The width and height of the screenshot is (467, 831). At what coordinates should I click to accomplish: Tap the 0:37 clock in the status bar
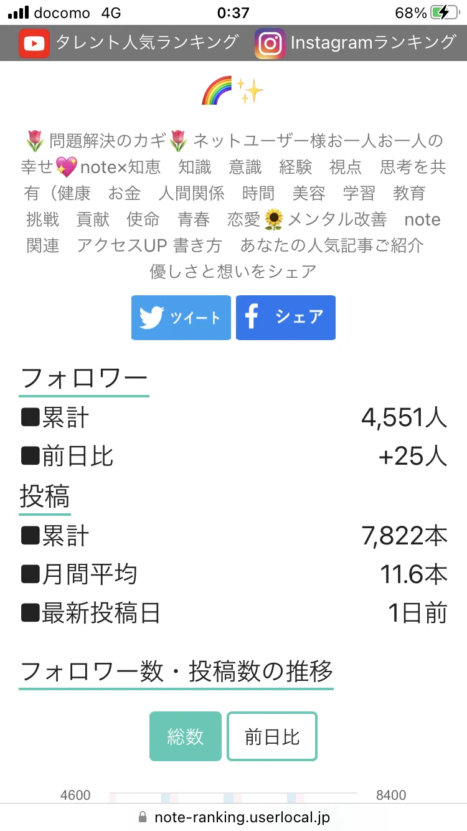(233, 13)
